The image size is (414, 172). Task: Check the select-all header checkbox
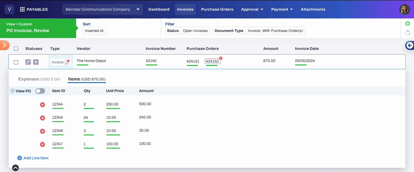(x=16, y=49)
